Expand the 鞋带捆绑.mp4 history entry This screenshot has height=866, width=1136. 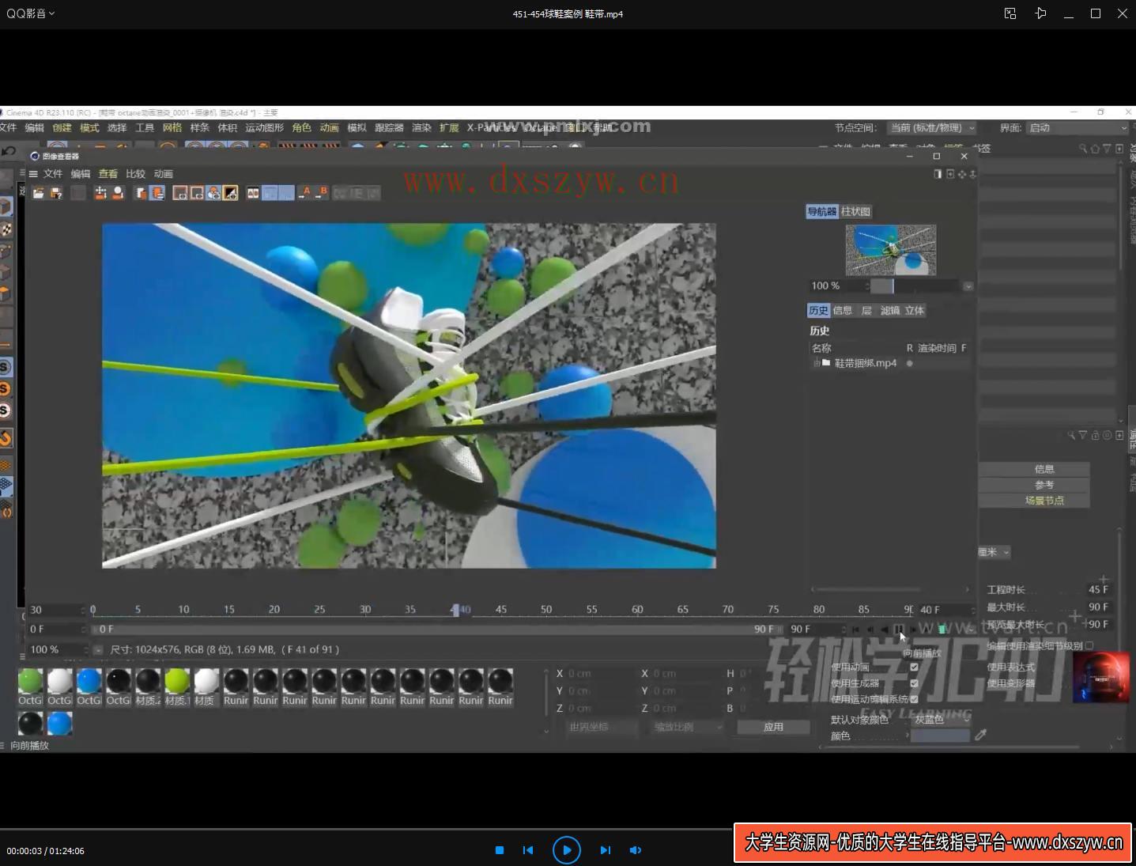point(816,363)
